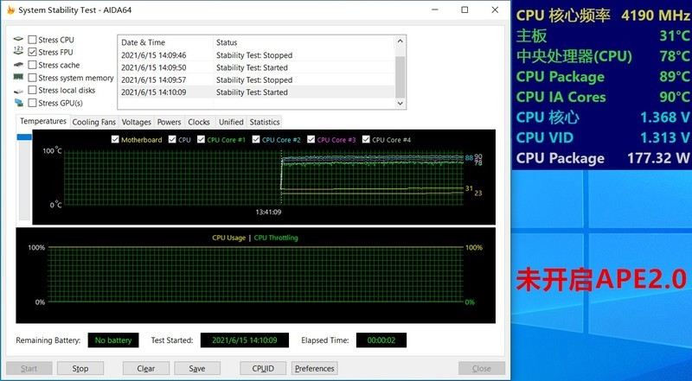This screenshot has height=381, width=692.
Task: Open the Clocks tab
Action: (x=199, y=122)
